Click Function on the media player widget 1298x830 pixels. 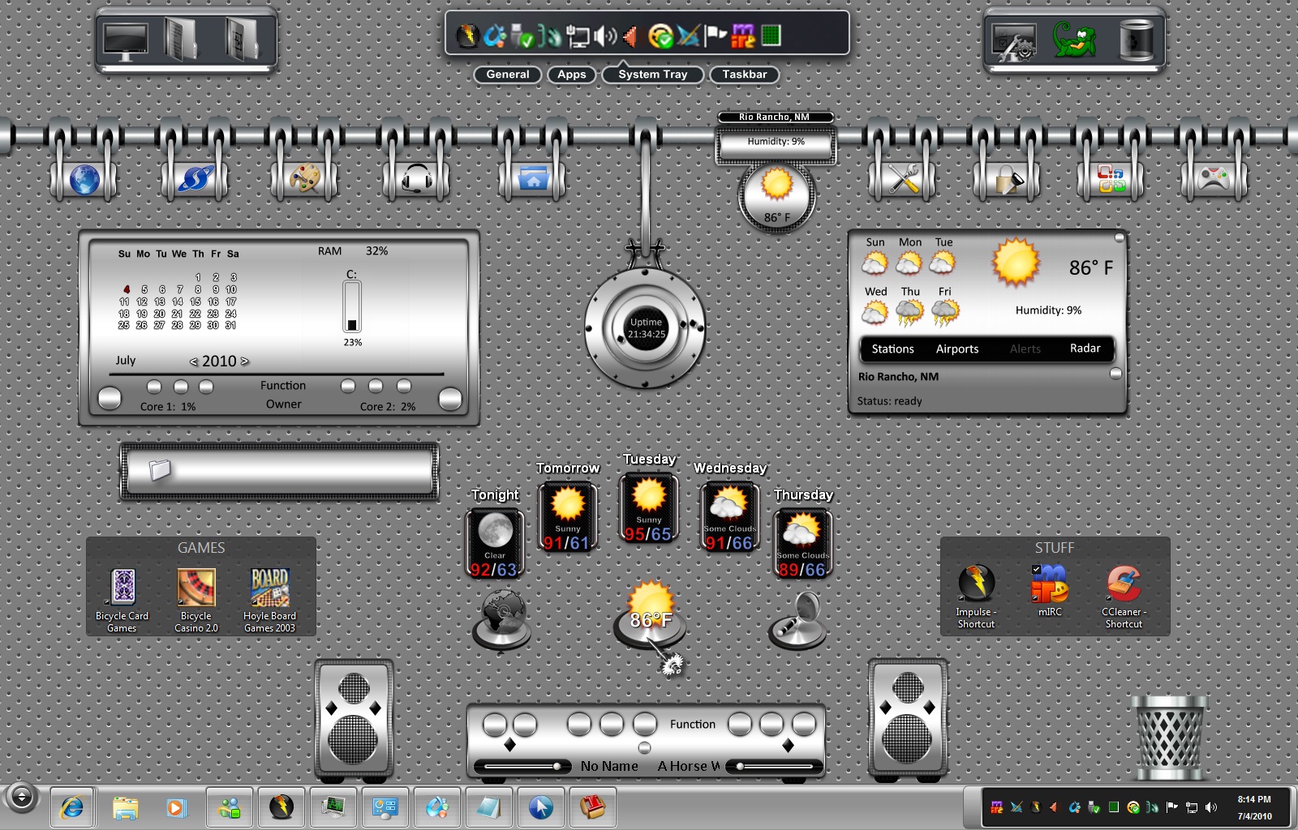coord(693,725)
